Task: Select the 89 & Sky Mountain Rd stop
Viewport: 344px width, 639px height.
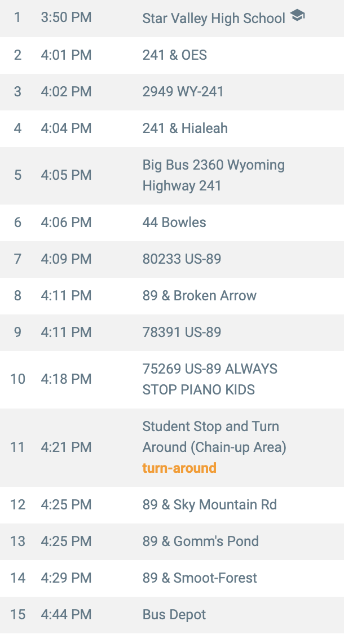Action: click(209, 505)
